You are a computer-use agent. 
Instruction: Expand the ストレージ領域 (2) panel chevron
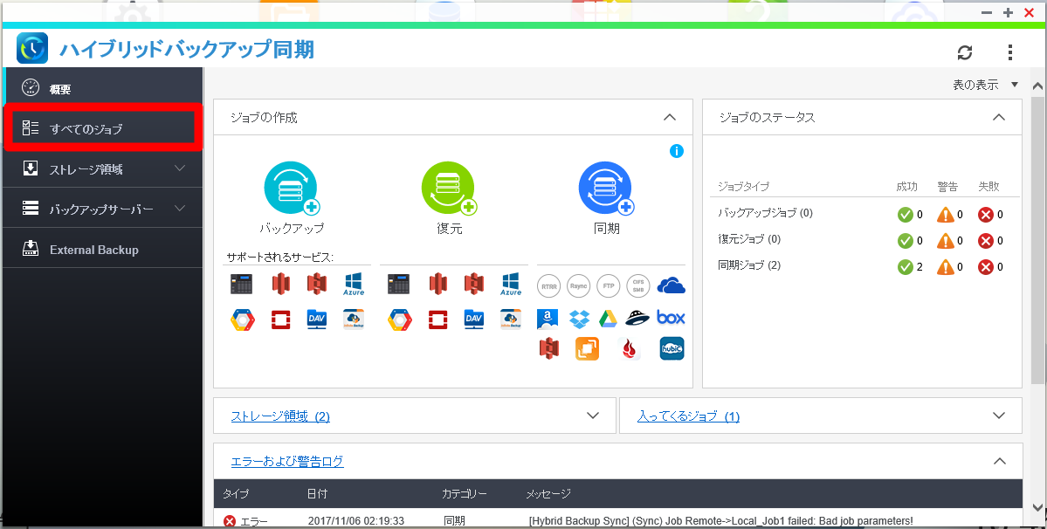click(x=593, y=416)
